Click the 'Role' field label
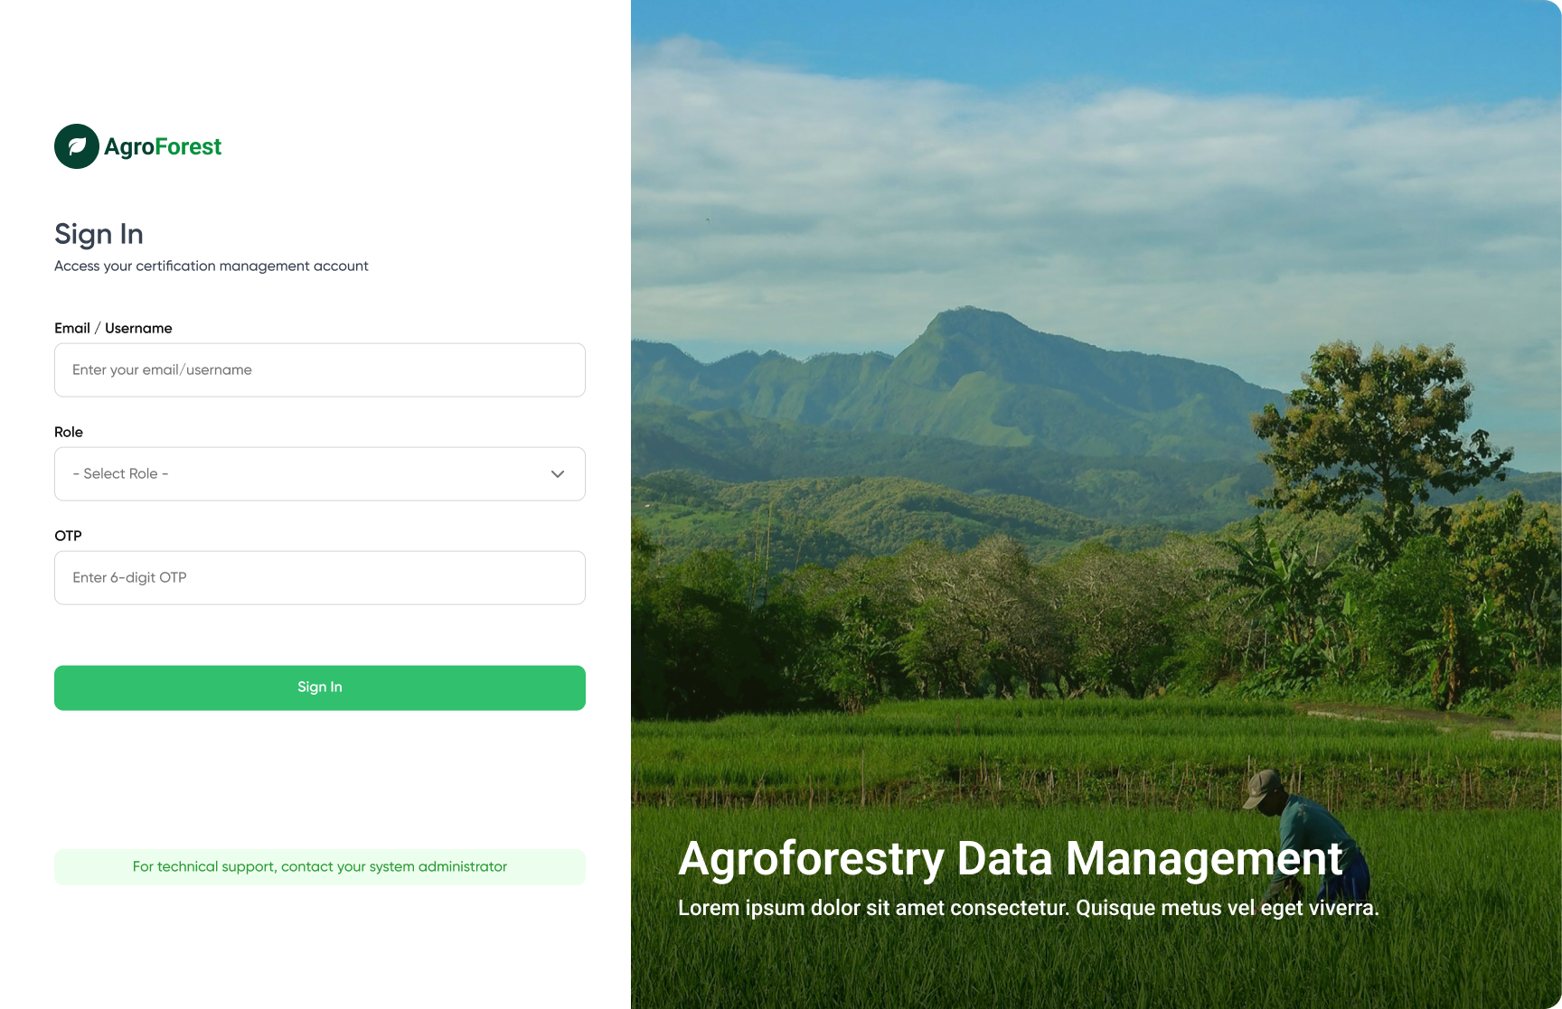The image size is (1562, 1009). 69,432
